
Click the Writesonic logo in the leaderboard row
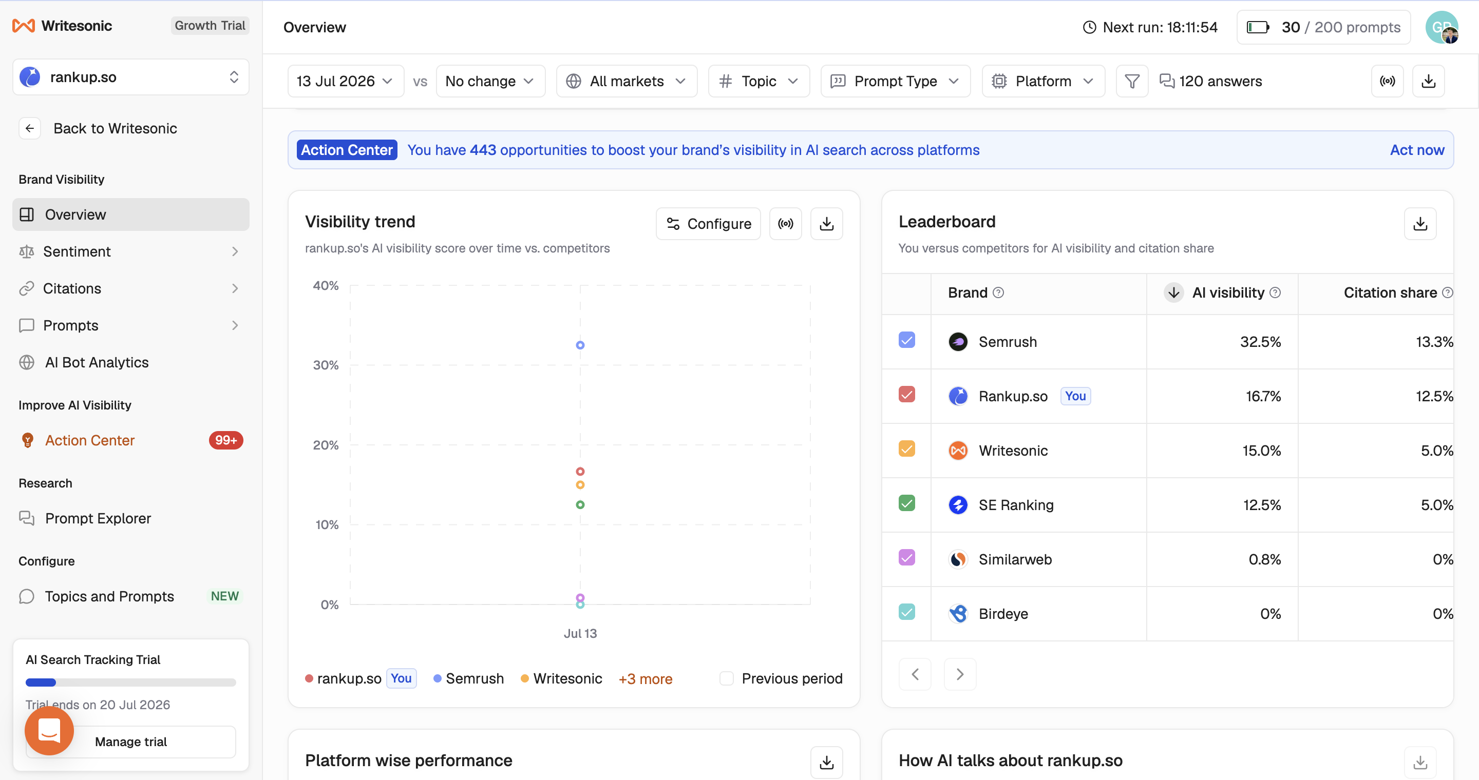958,451
